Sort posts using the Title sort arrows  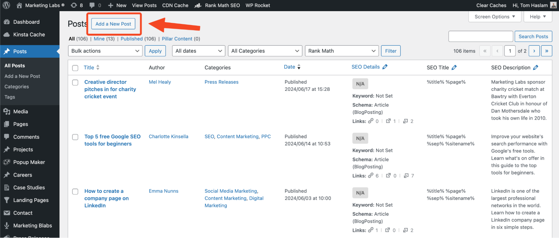point(98,67)
